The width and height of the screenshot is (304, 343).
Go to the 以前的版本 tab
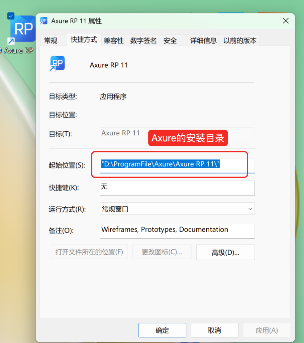[x=240, y=41]
